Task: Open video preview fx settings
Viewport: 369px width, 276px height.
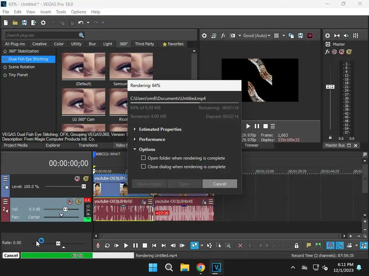Action: [223, 36]
